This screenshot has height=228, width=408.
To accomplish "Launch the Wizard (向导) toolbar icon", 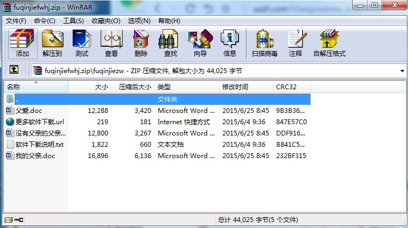I will (x=200, y=43).
